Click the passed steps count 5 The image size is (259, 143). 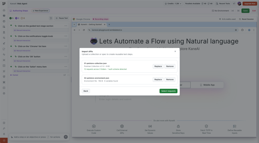[11, 18]
